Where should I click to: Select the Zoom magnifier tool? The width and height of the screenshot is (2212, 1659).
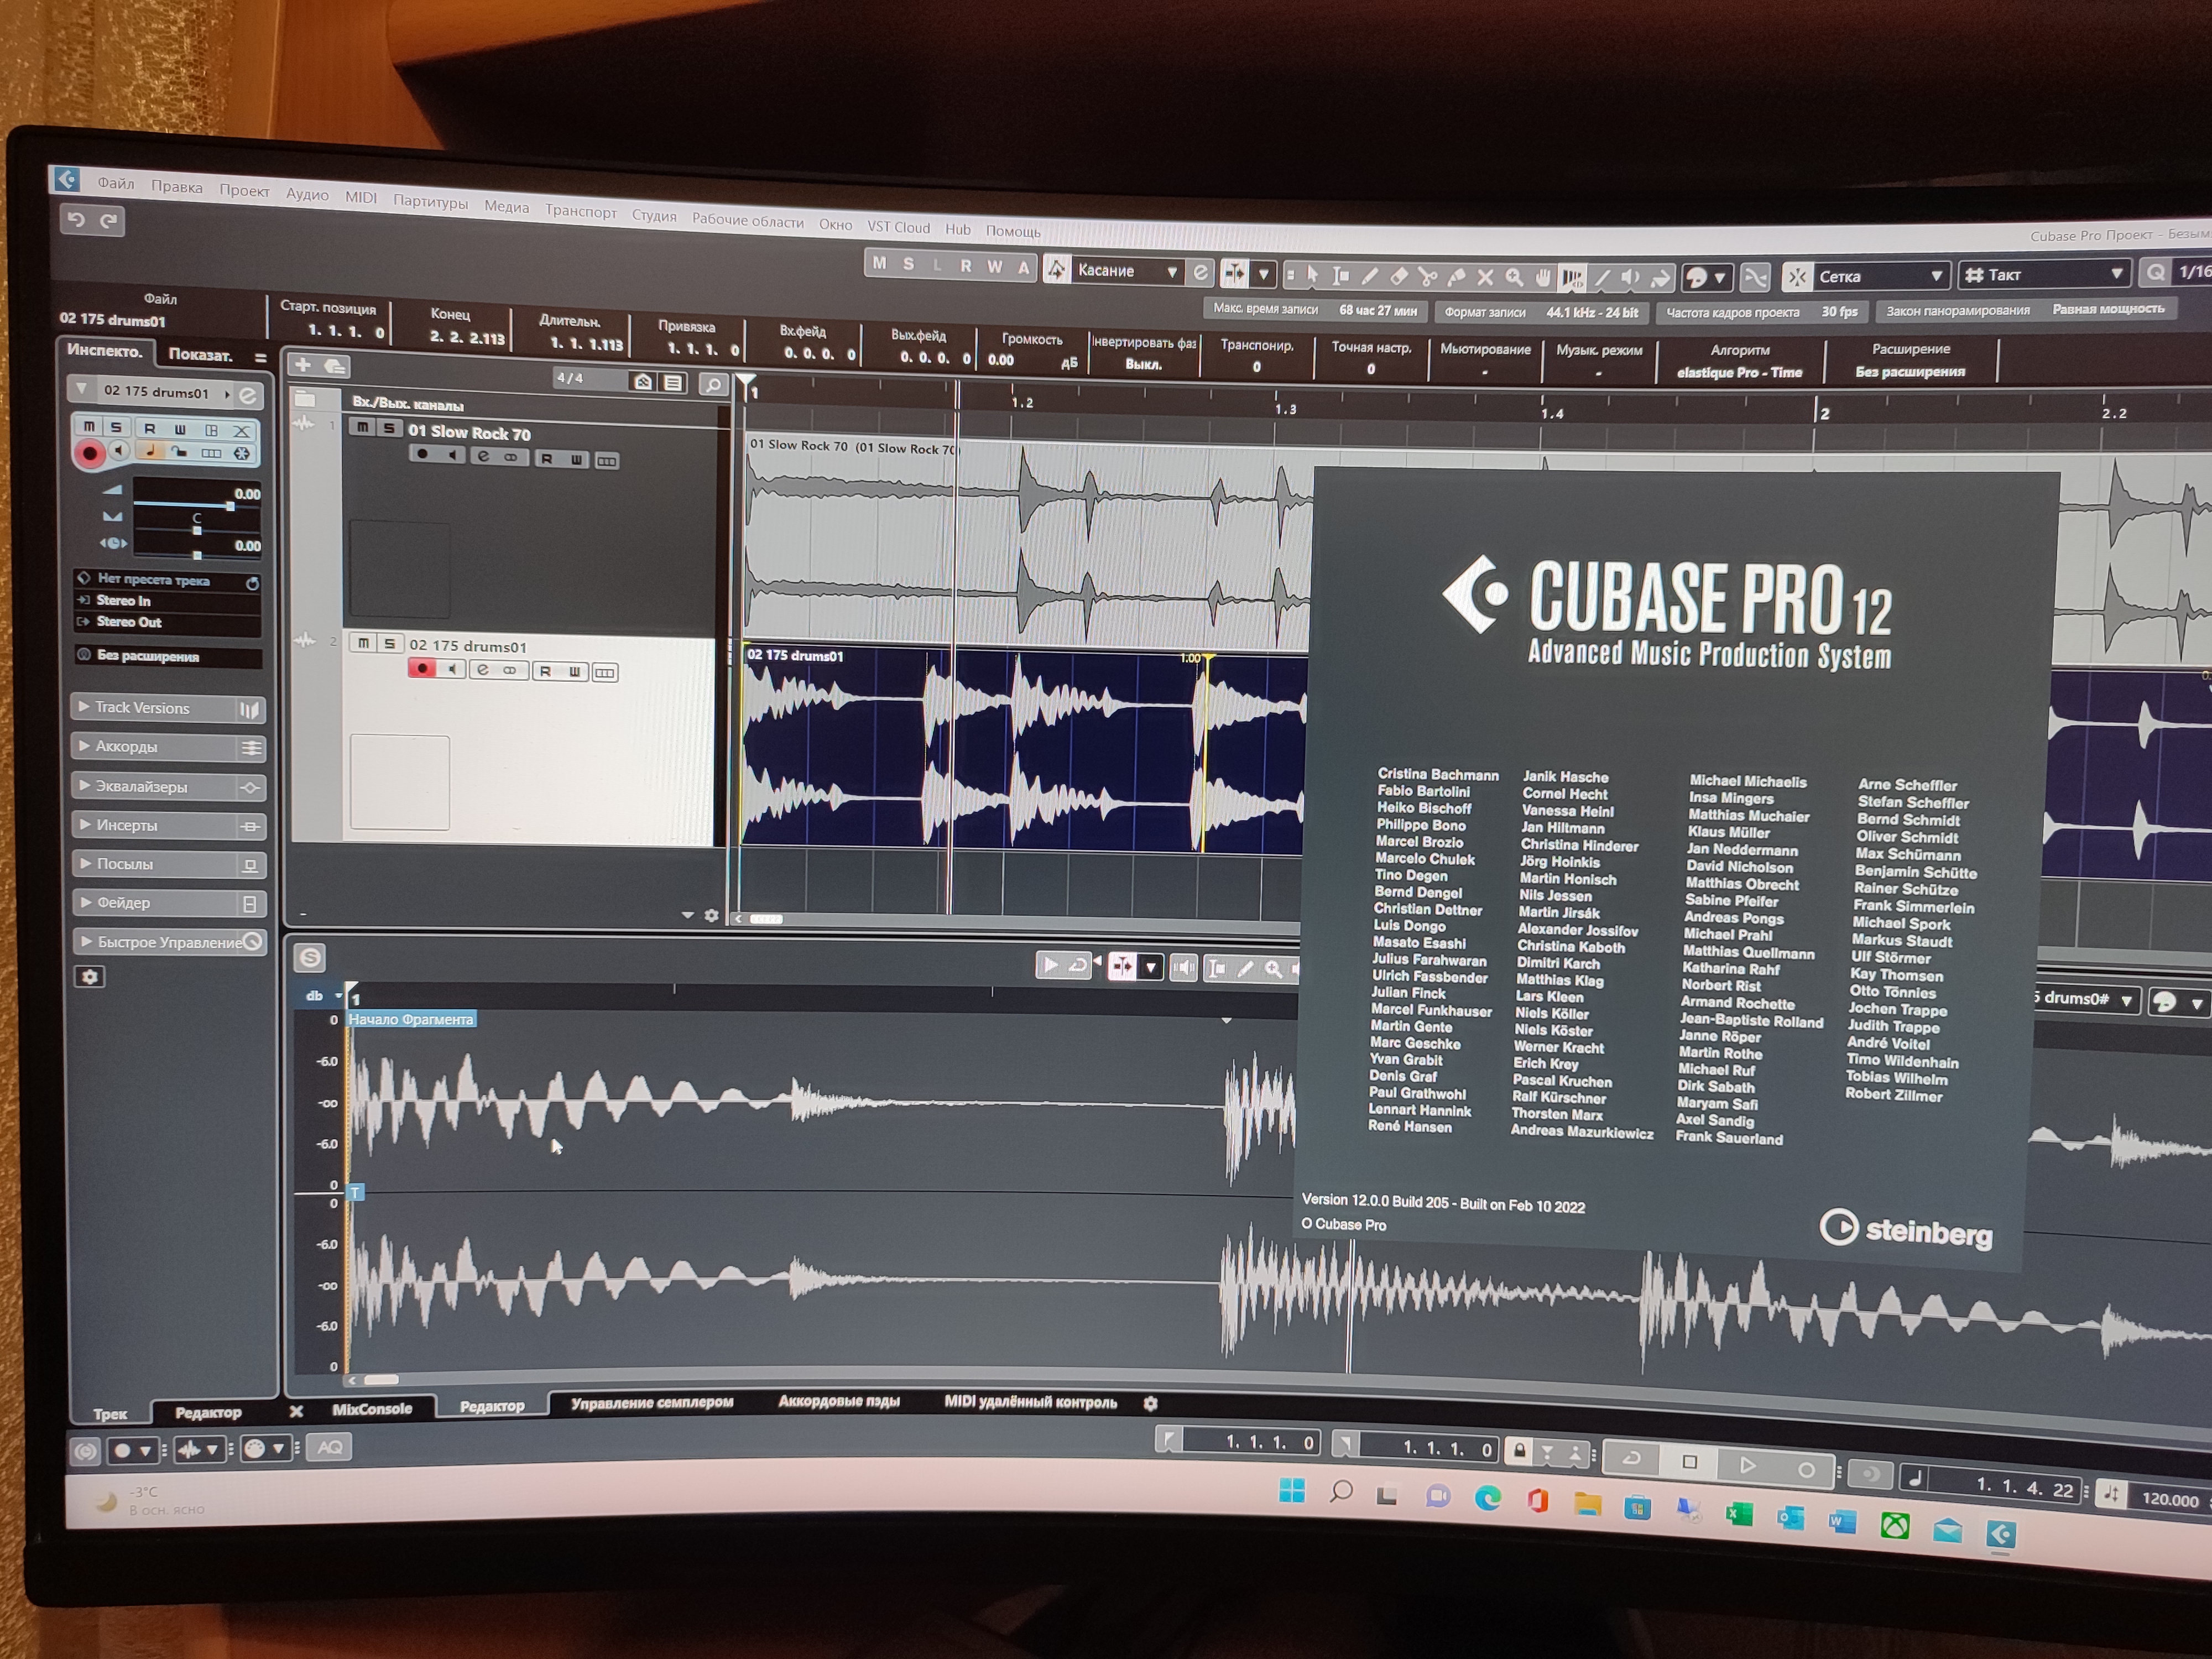(1514, 277)
